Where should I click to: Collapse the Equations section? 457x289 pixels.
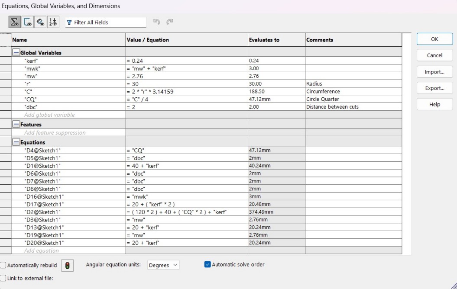click(x=16, y=142)
